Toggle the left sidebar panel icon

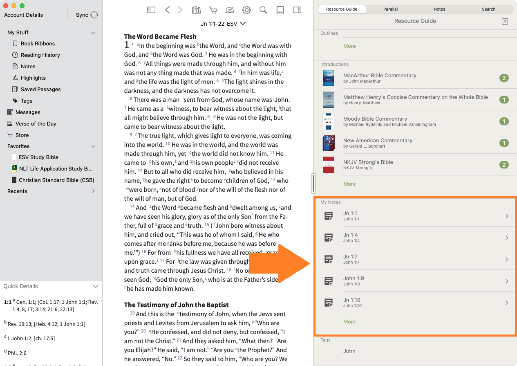[x=151, y=10]
